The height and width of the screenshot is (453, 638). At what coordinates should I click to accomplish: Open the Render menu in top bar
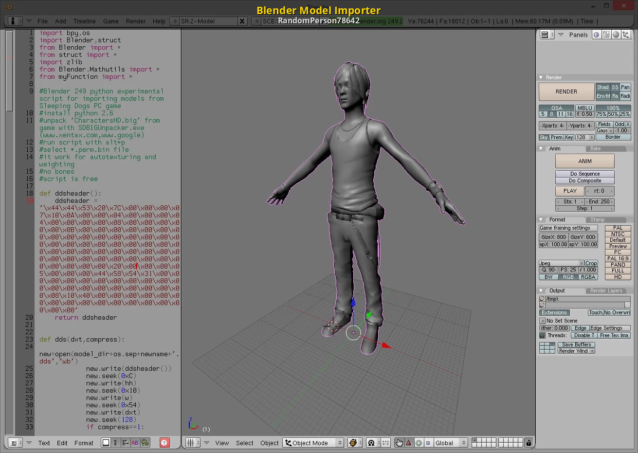(135, 21)
